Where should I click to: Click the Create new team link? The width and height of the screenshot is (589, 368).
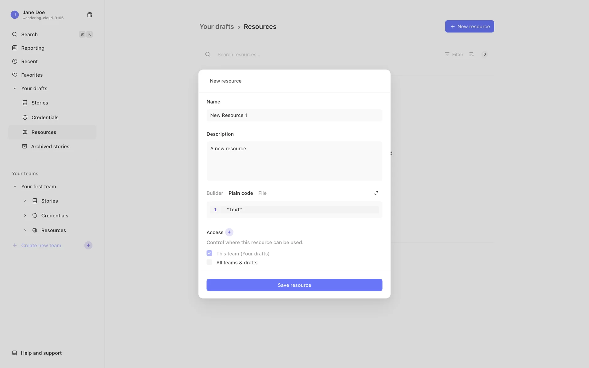pos(41,245)
